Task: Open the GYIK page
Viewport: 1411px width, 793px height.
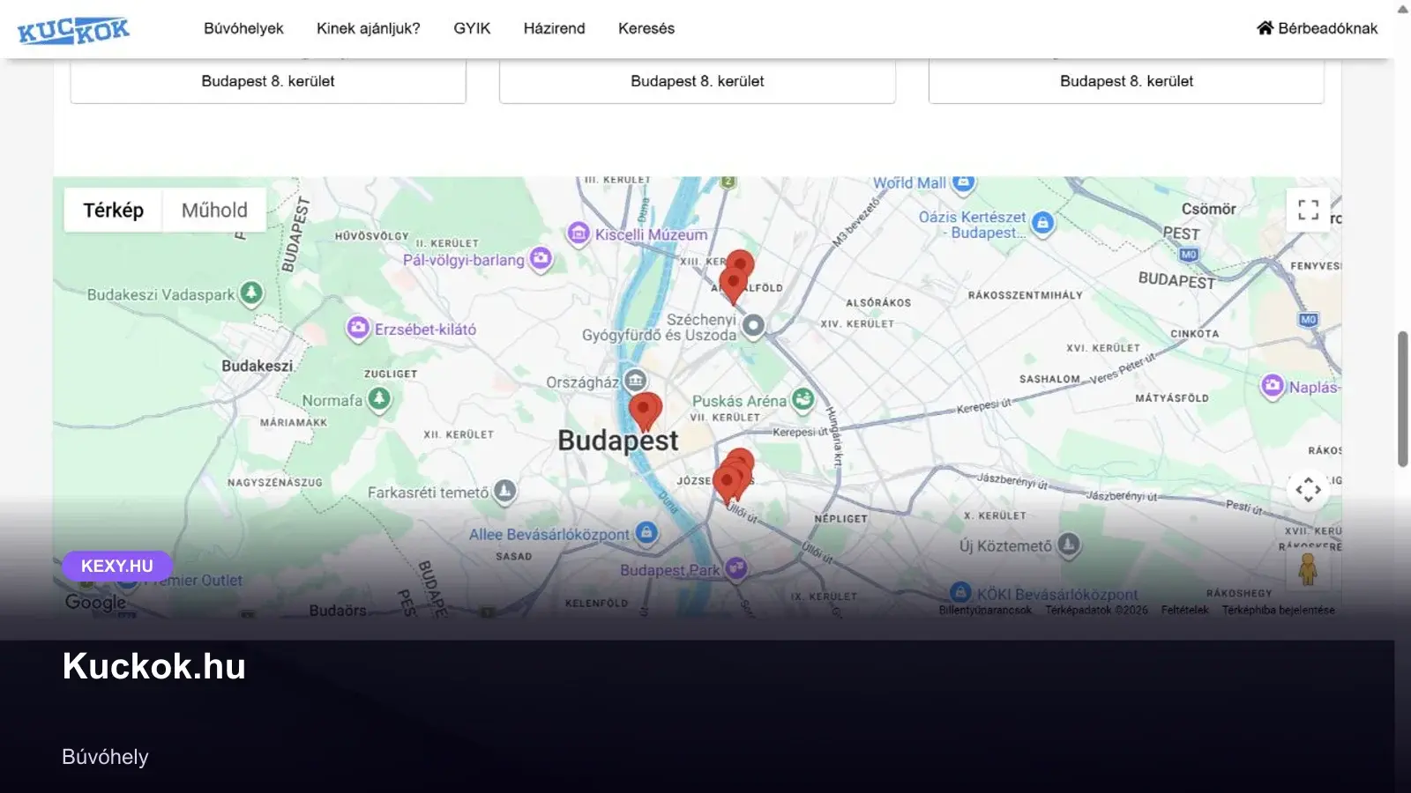Action: tap(472, 28)
